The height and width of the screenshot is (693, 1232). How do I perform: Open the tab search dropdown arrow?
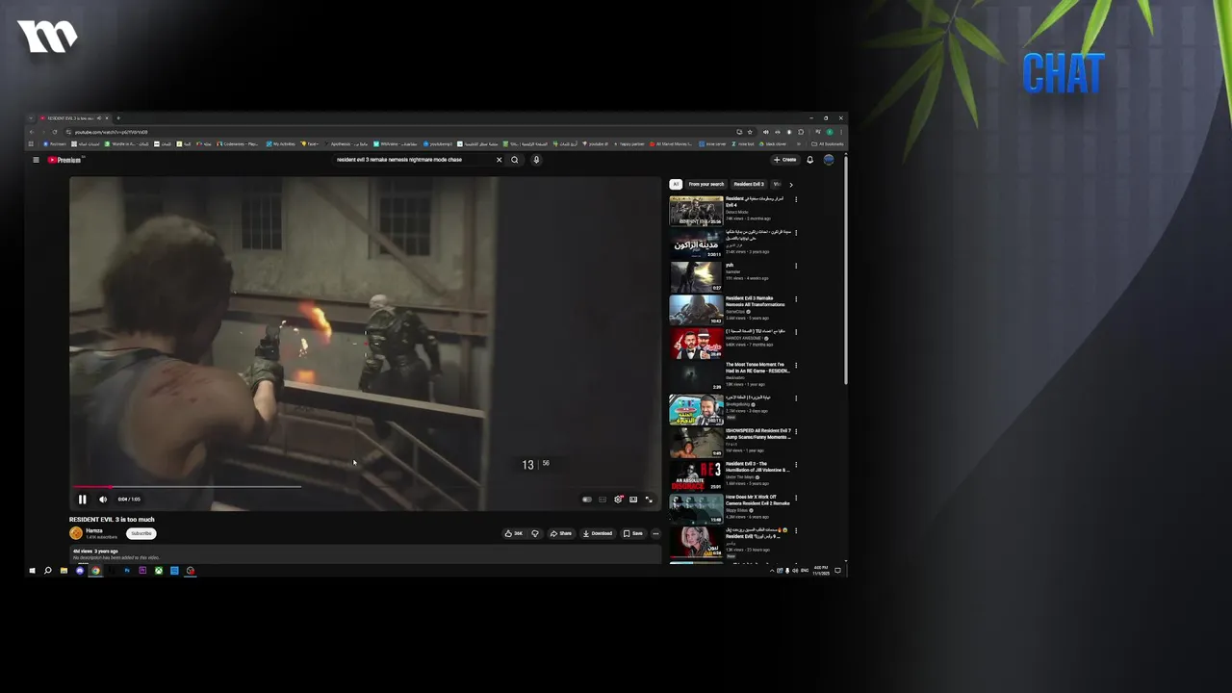tap(31, 118)
